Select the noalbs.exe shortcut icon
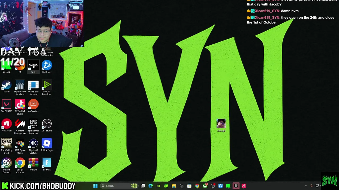The height and width of the screenshot is (190, 339). [x=33, y=88]
